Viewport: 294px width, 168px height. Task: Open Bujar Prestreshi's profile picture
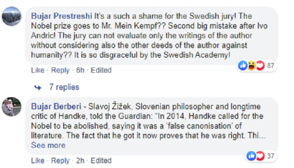click(11, 16)
